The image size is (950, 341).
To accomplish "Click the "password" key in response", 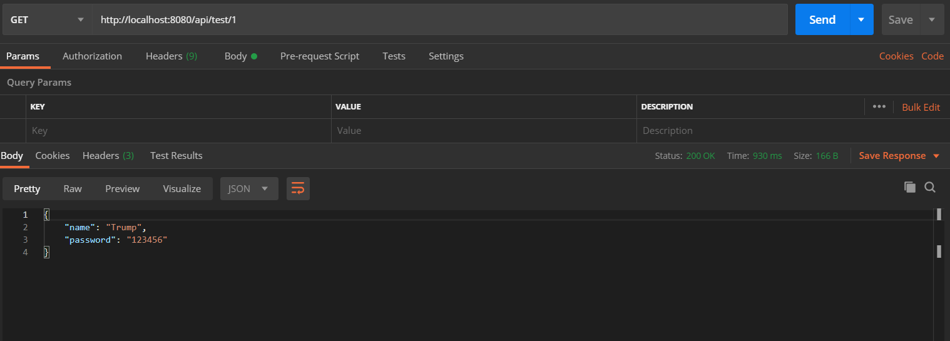I will [90, 240].
